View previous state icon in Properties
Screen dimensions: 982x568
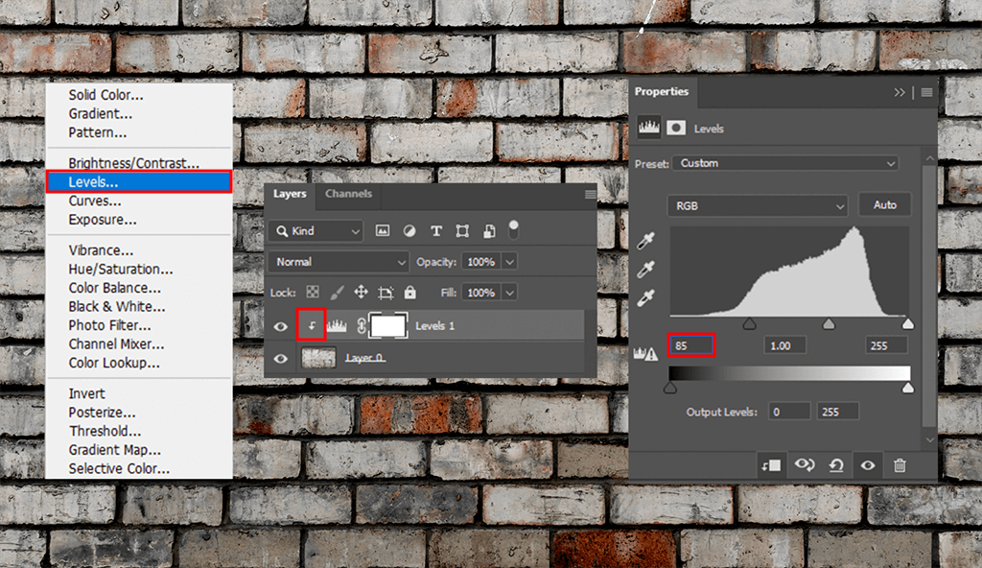point(805,465)
